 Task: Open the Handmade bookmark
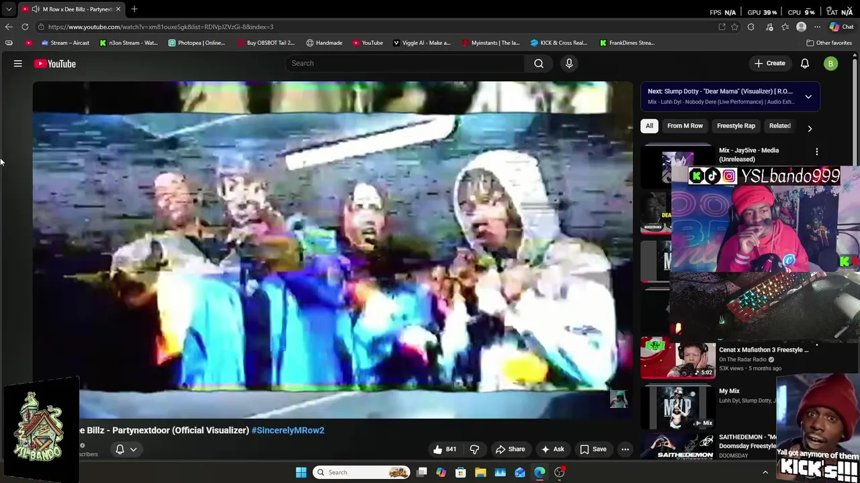[324, 43]
